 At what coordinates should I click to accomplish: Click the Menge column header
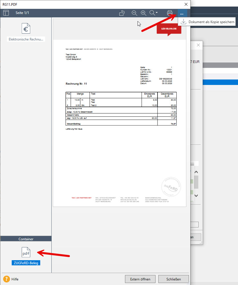pos(80,94)
